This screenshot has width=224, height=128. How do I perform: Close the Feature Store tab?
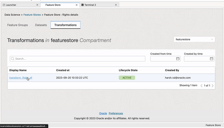click(x=76, y=5)
